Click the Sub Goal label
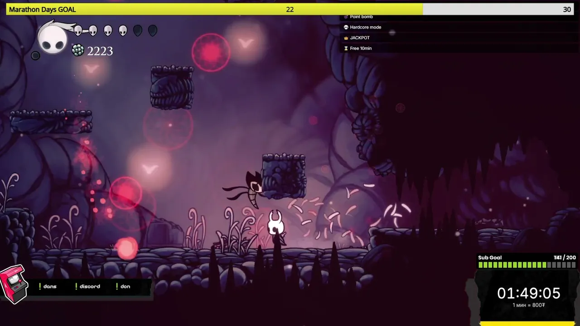 coord(490,258)
